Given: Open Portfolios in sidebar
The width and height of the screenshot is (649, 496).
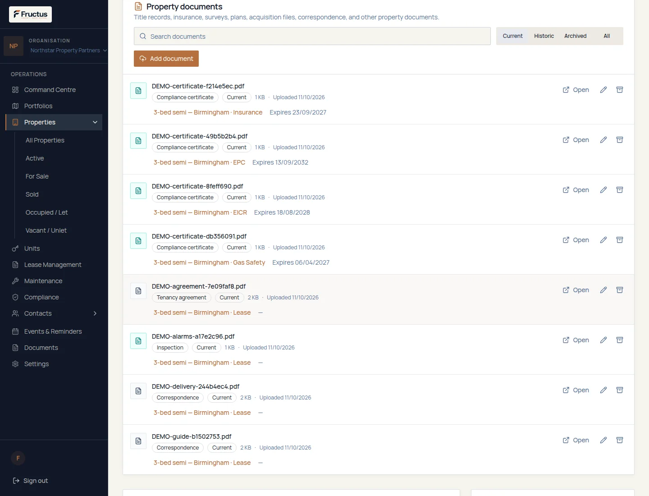Looking at the screenshot, I should coord(54,106).
